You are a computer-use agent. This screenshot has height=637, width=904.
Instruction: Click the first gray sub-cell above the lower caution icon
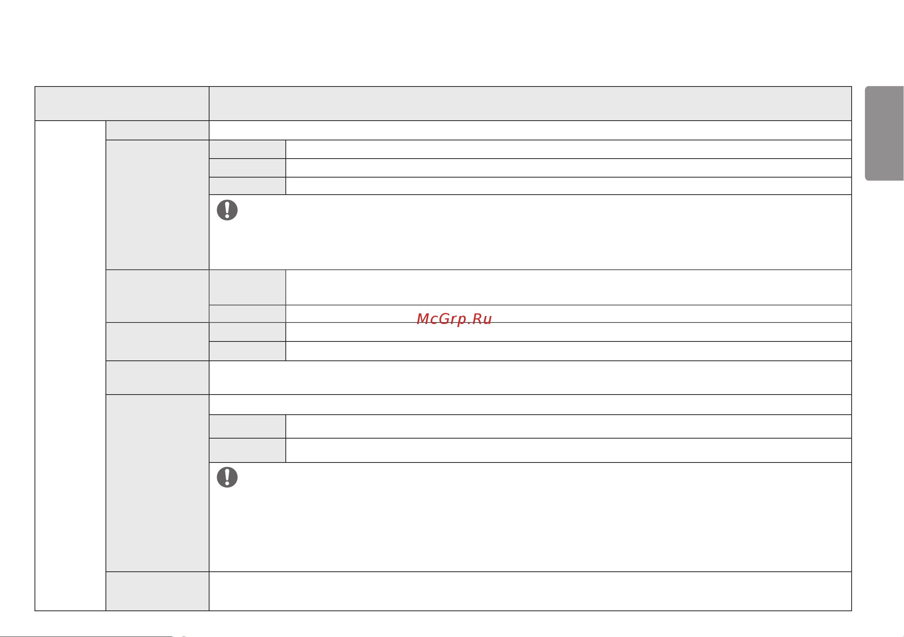click(247, 426)
